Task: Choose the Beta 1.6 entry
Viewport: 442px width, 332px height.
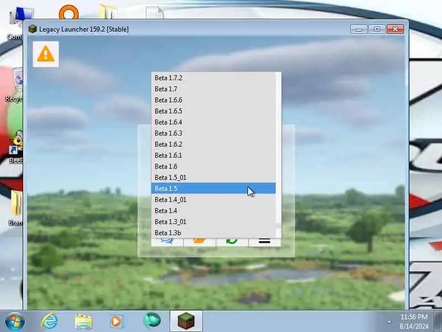Action: click(x=213, y=167)
